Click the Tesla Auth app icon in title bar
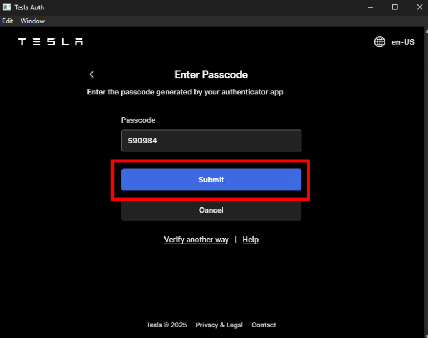 [7, 7]
